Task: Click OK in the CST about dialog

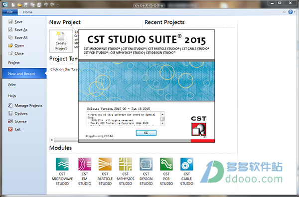Action: tap(146, 133)
